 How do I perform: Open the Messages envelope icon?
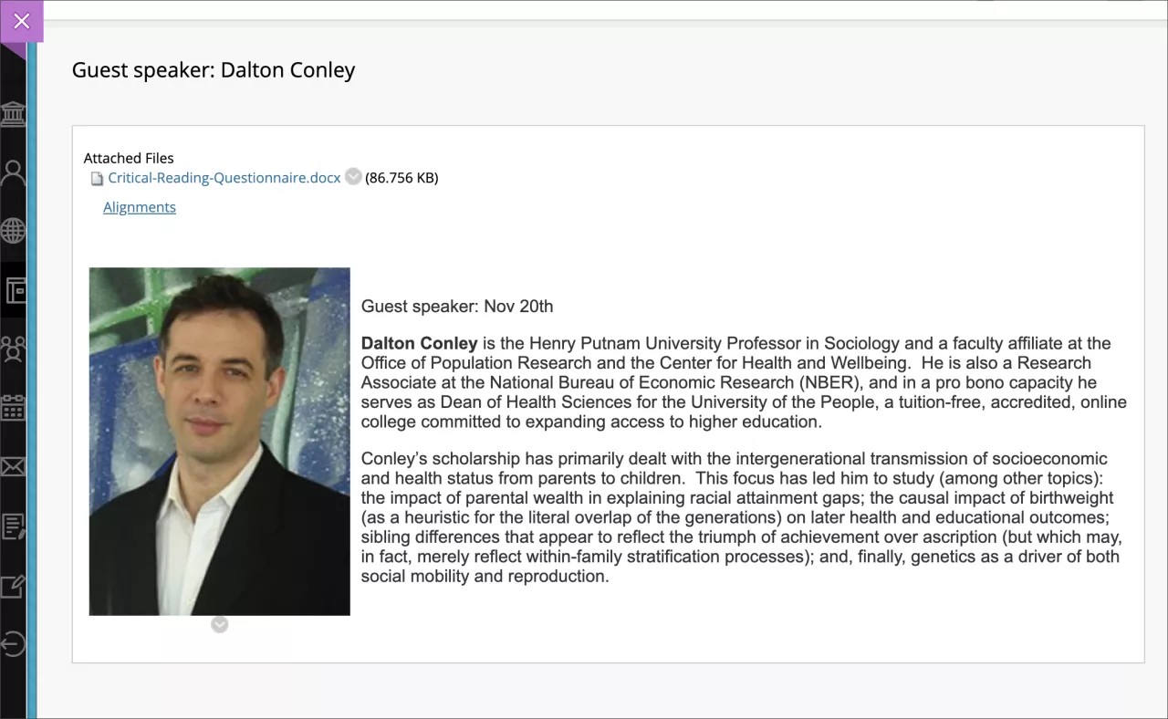(x=13, y=467)
